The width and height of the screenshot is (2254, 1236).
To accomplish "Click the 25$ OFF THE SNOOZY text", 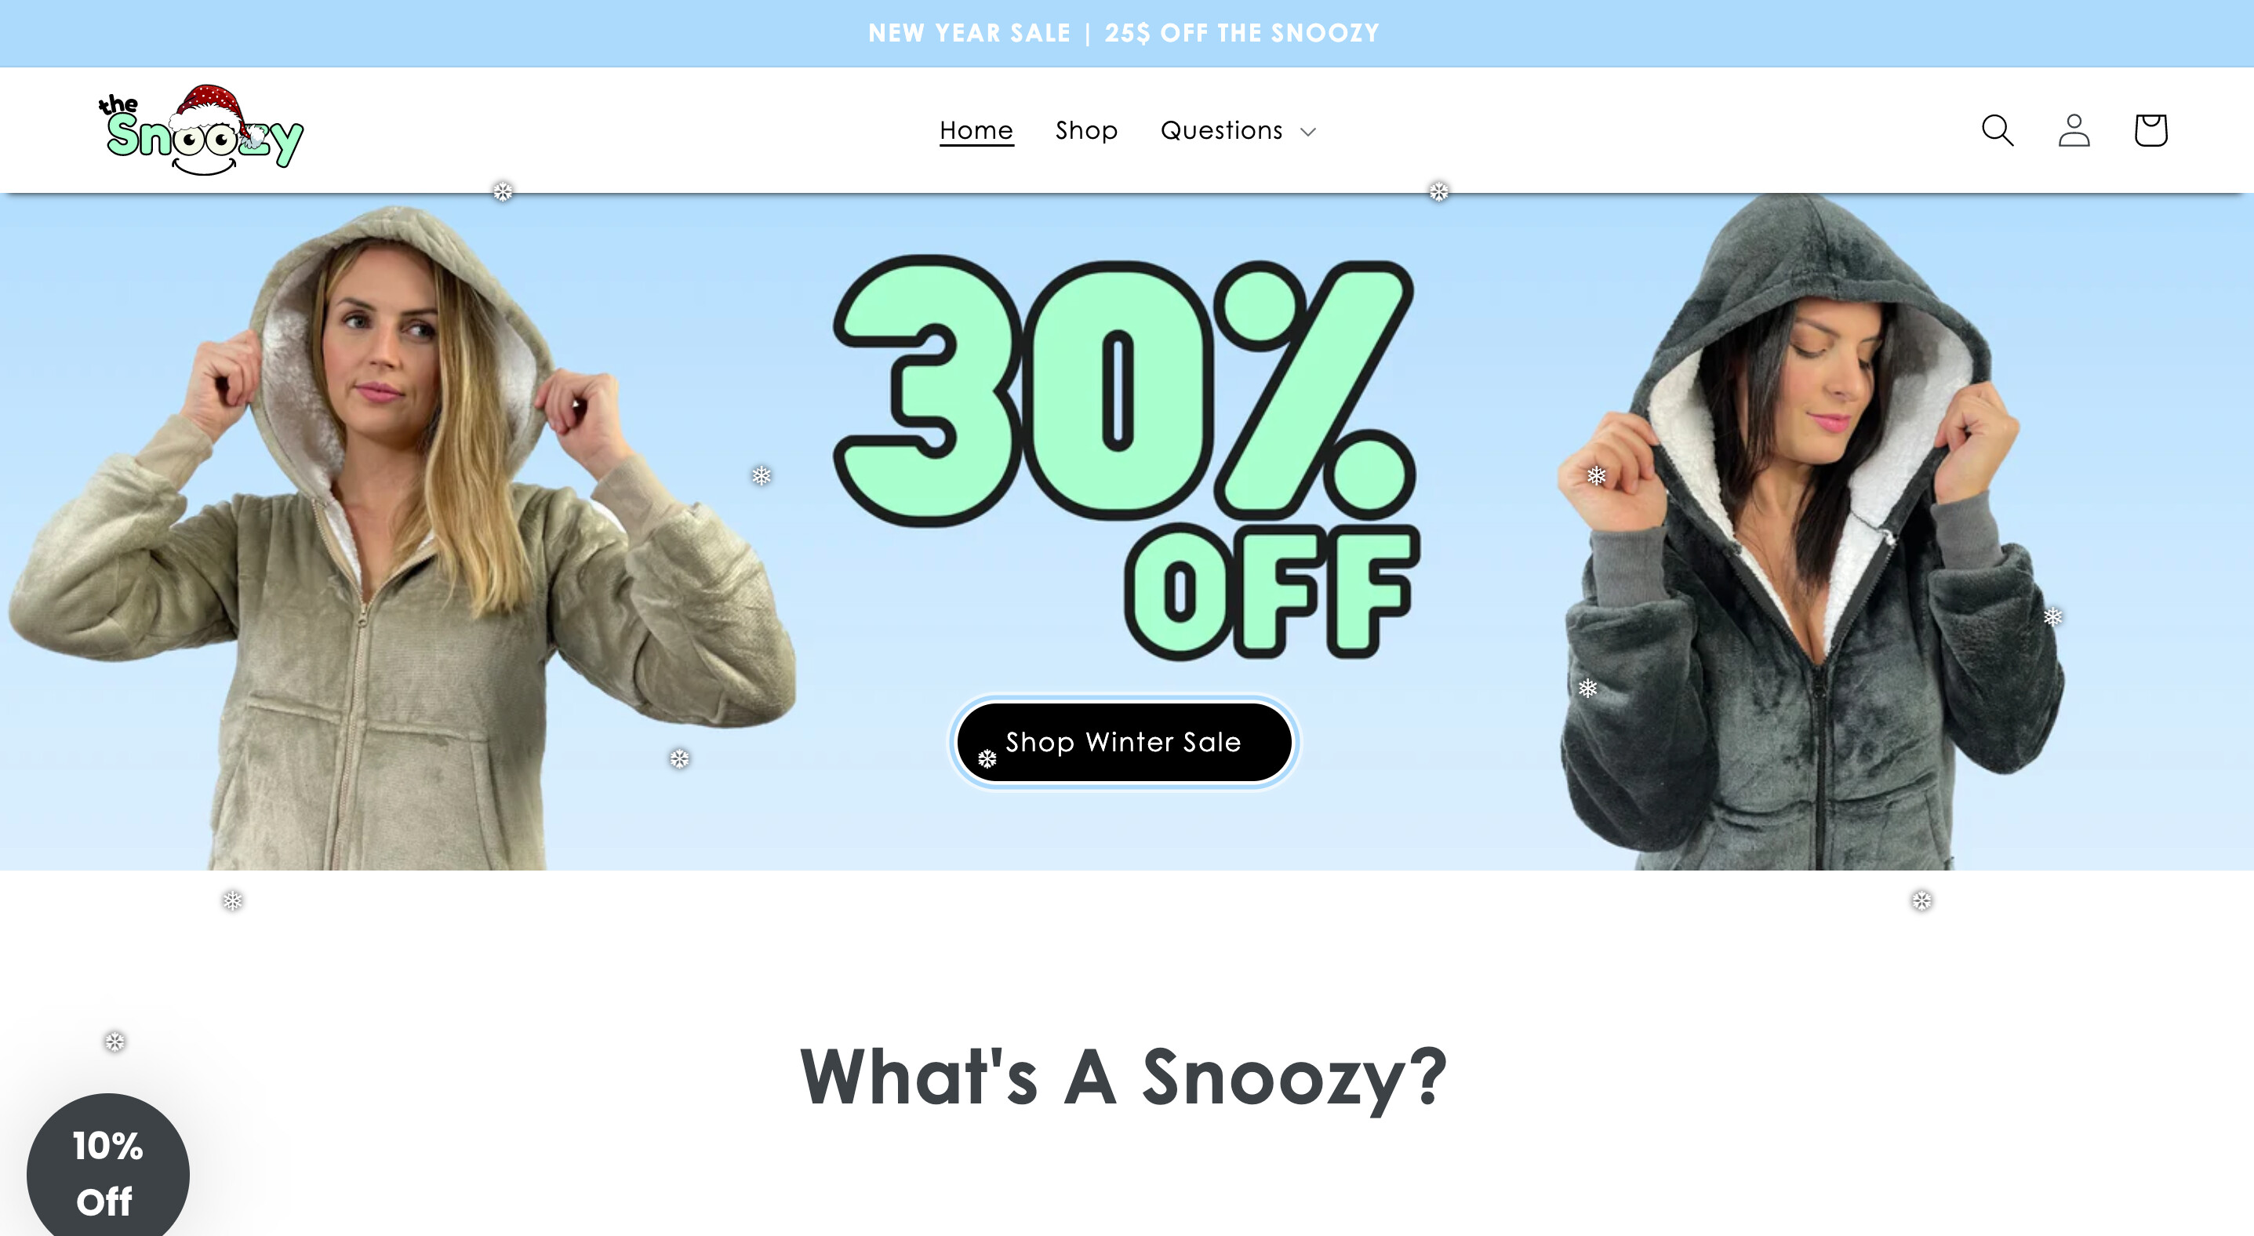I will [x=1242, y=33].
